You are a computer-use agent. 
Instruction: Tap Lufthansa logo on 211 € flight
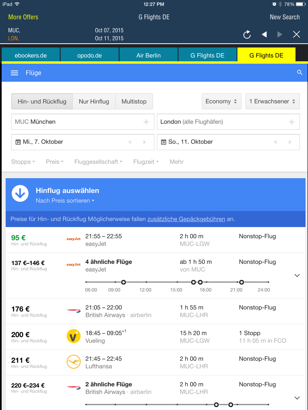pos(74,362)
